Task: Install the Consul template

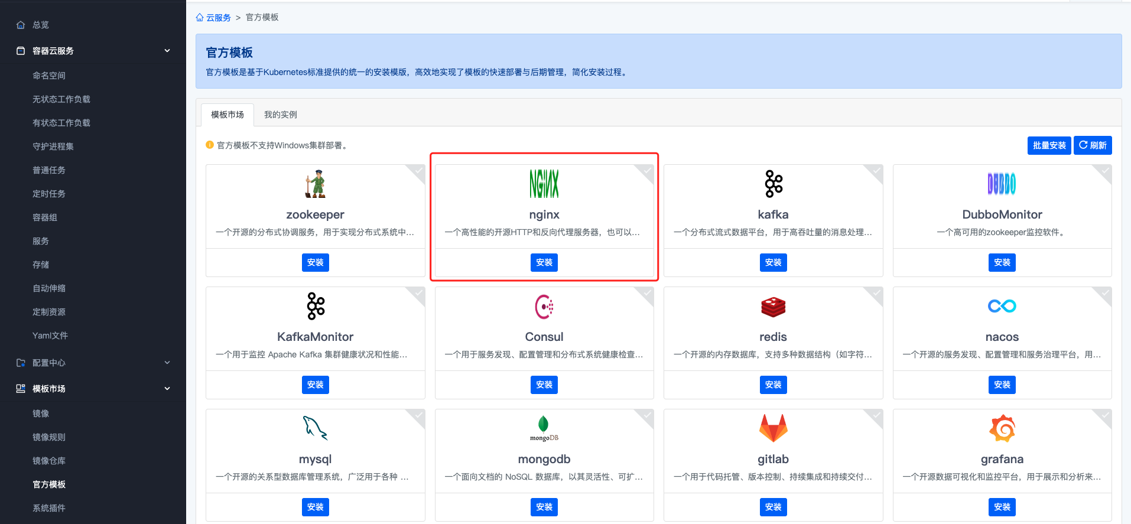Action: 544,385
